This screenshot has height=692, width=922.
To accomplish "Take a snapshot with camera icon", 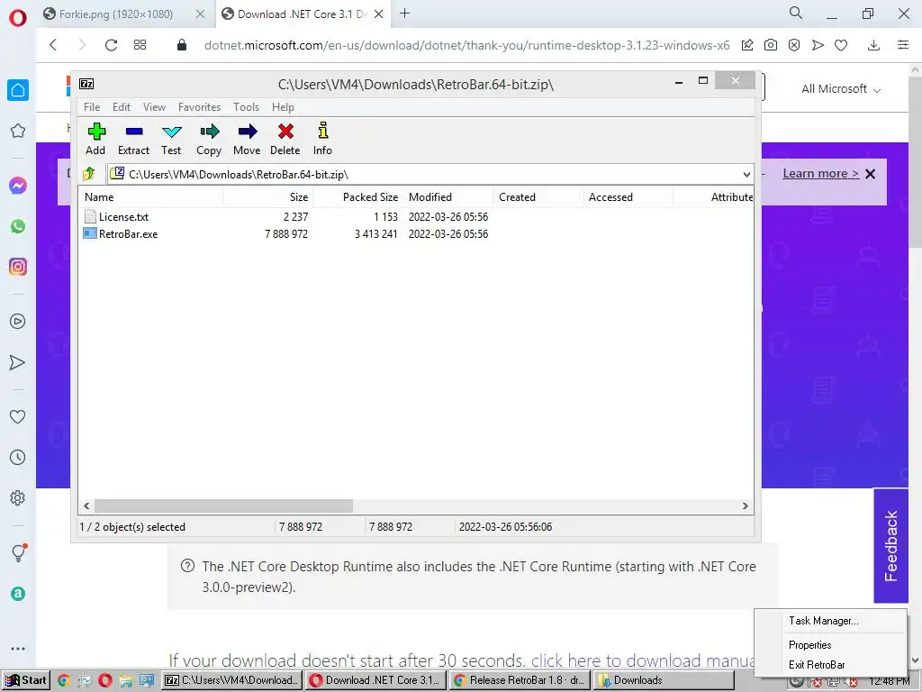I will (771, 45).
